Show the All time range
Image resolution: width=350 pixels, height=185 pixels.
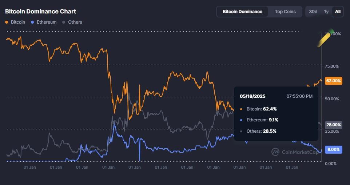[338, 12]
